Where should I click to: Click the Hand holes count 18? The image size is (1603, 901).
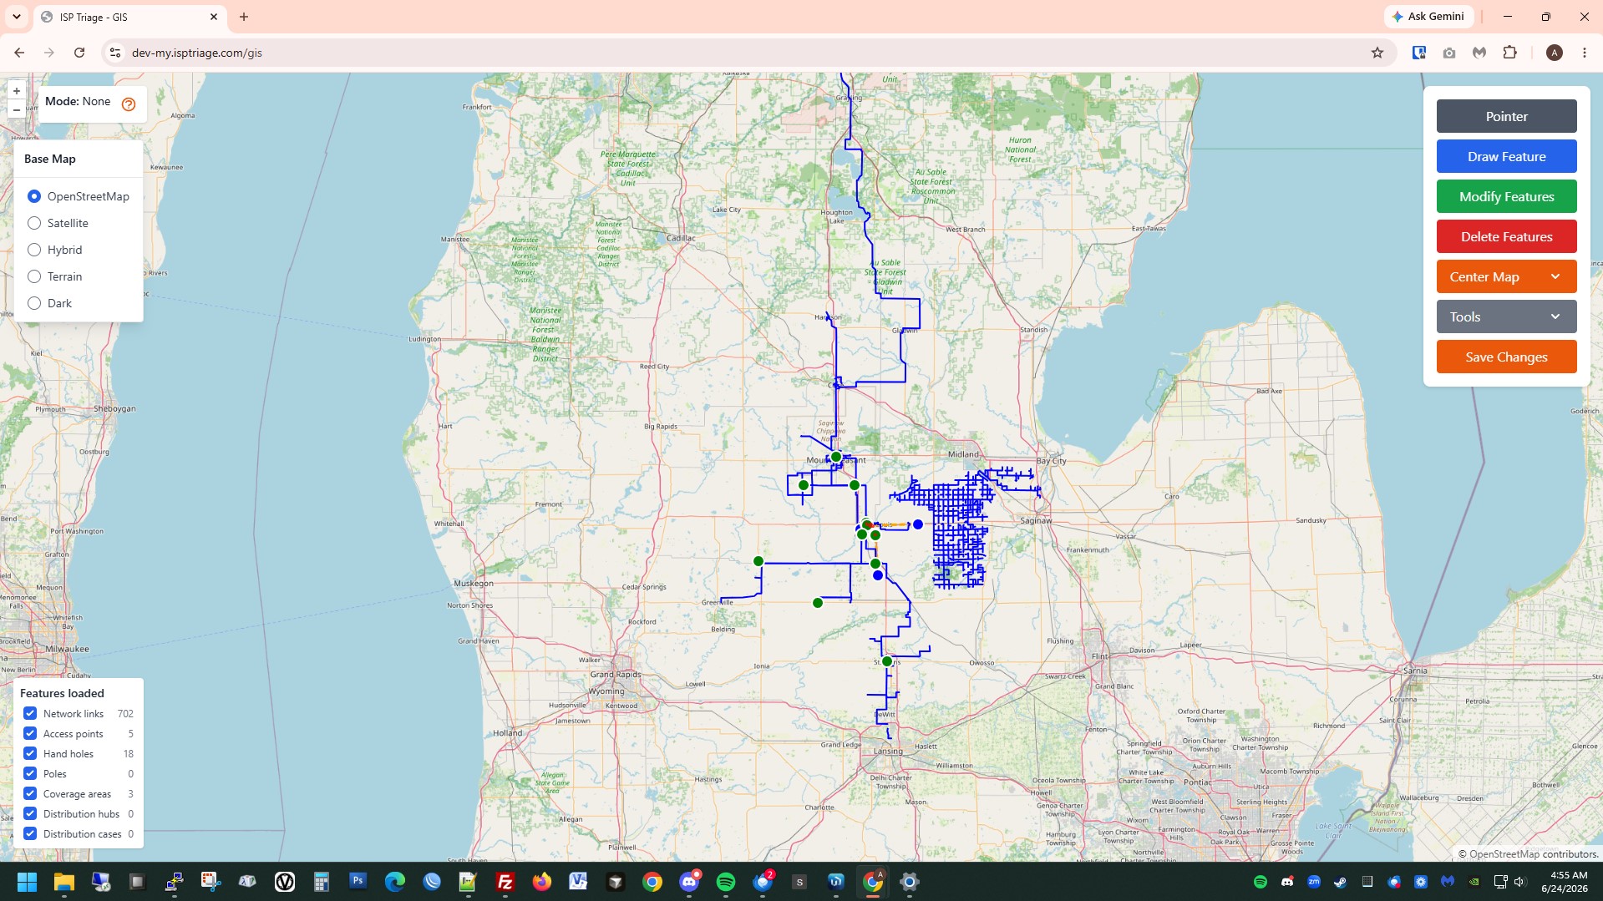(129, 754)
